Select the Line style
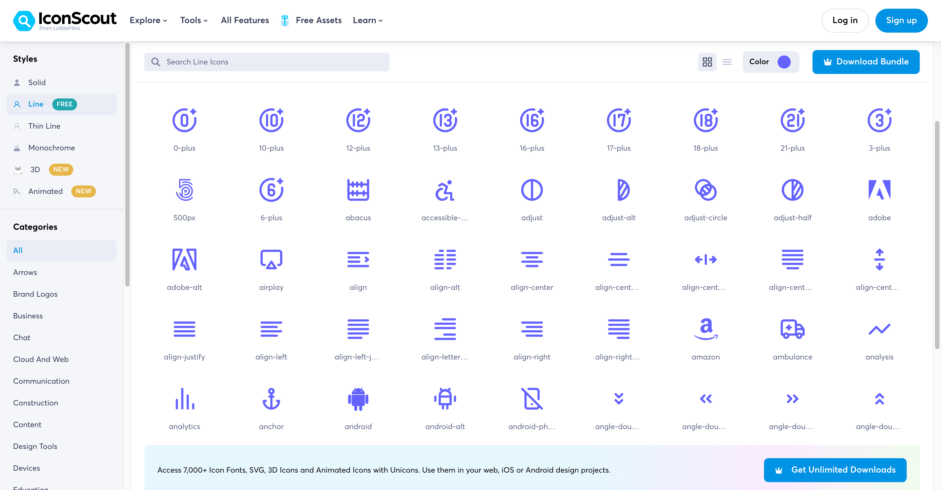The image size is (941, 490). click(61, 104)
